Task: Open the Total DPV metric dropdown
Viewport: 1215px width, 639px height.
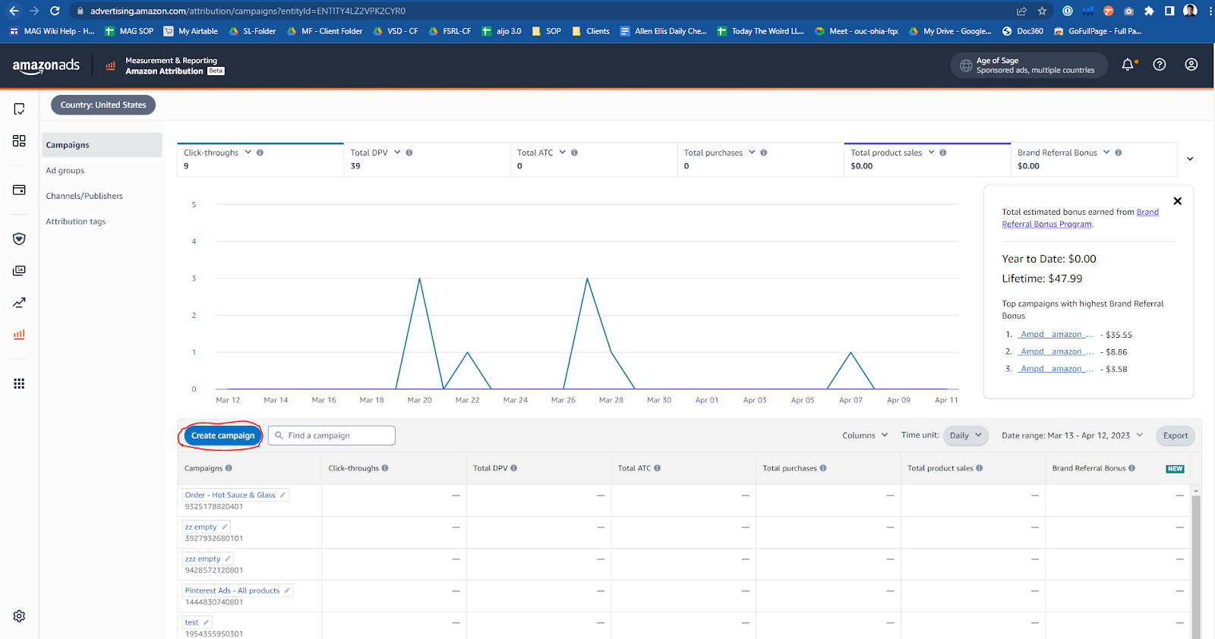Action: 397,153
